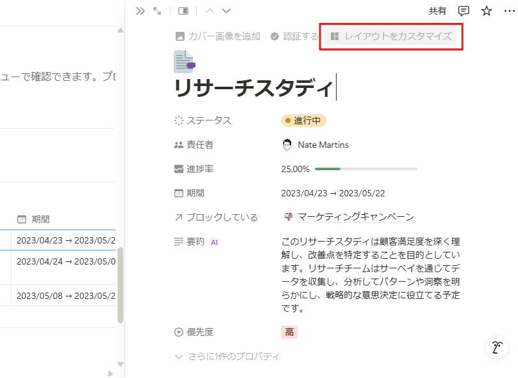This screenshot has height=378, width=518.
Task: Open the comments panel icon
Action: (464, 11)
